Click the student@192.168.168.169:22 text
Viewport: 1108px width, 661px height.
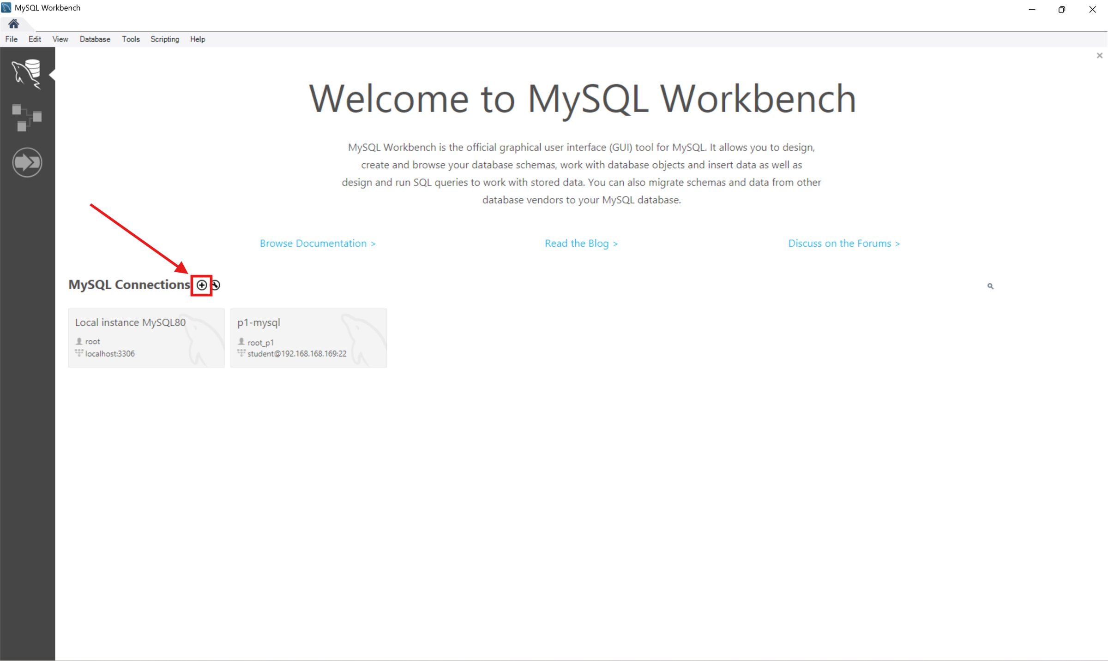pyautogui.click(x=297, y=354)
